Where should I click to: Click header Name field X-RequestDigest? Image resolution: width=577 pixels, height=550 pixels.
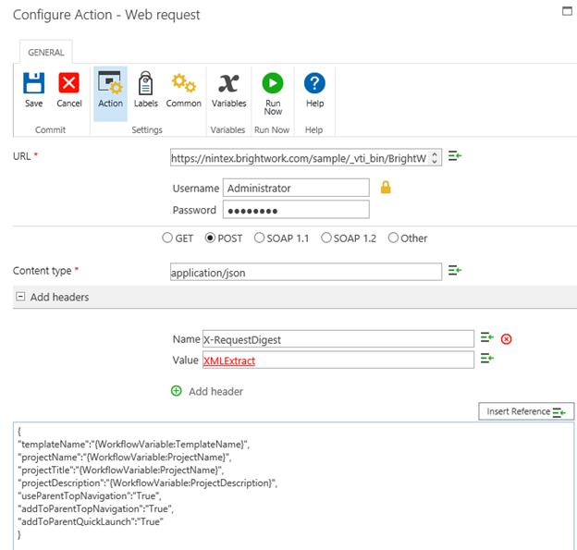[x=338, y=339]
